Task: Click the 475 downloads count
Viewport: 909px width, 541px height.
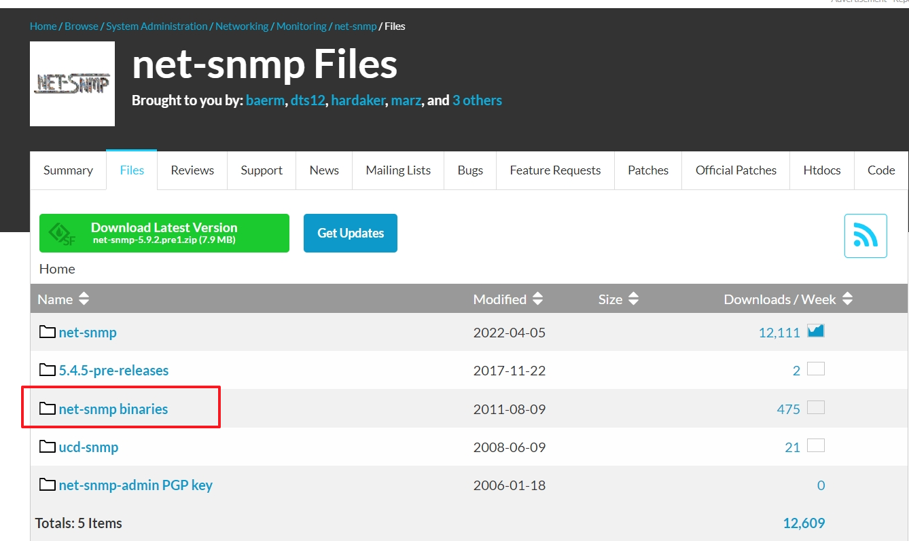Action: pyautogui.click(x=789, y=409)
